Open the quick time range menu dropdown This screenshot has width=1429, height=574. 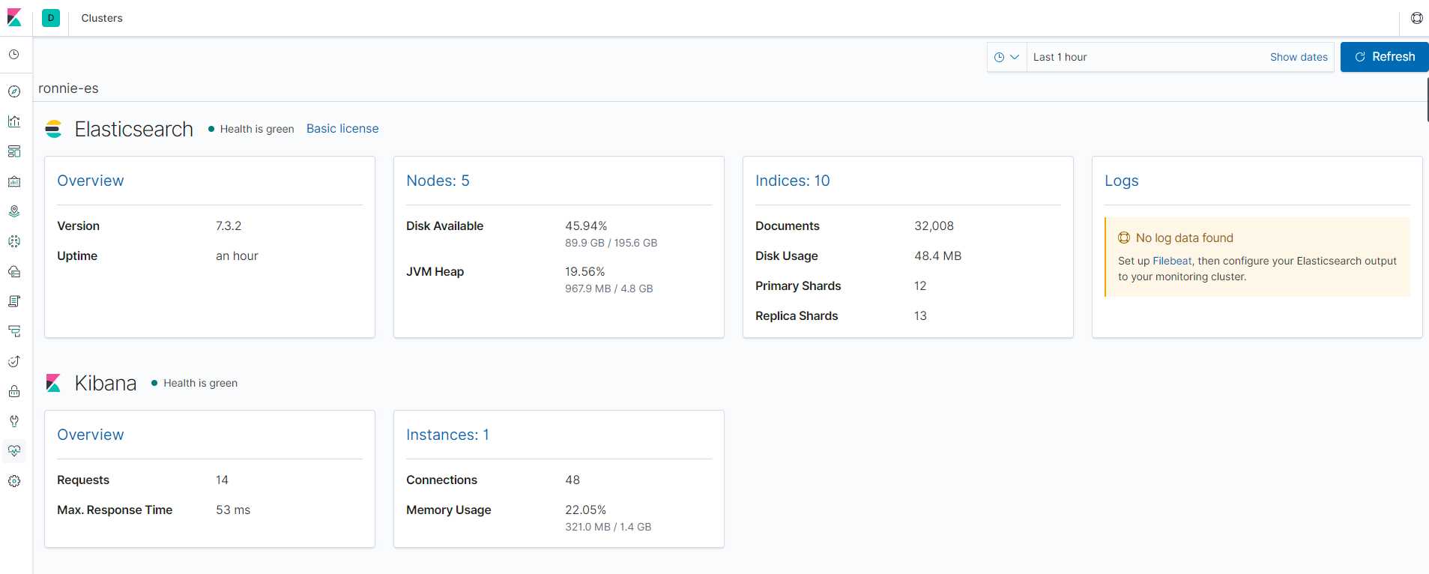click(1006, 57)
